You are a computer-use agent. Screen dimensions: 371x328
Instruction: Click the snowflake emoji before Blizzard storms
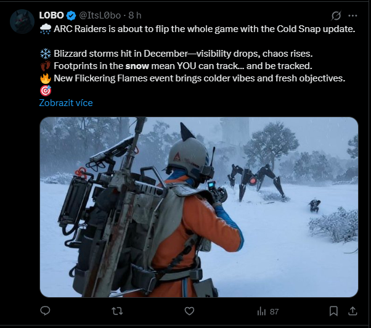pos(46,54)
